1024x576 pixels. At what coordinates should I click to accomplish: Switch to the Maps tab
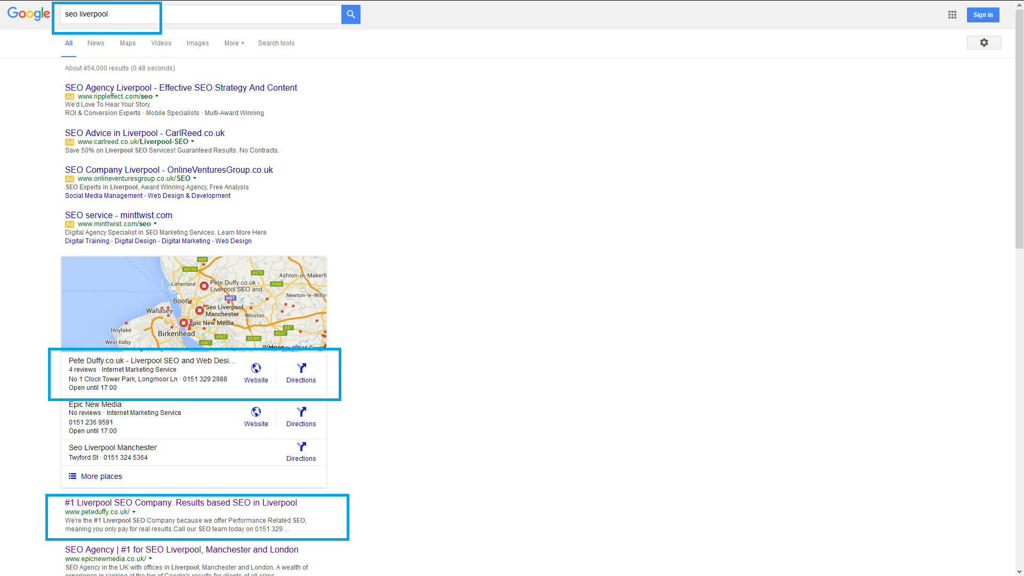pyautogui.click(x=127, y=43)
